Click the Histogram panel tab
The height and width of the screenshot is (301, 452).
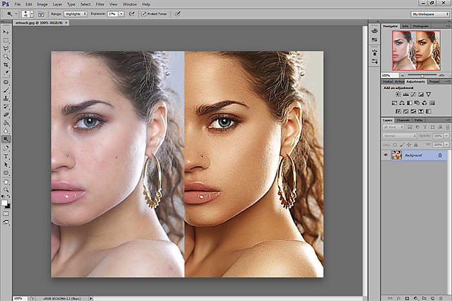coord(420,26)
